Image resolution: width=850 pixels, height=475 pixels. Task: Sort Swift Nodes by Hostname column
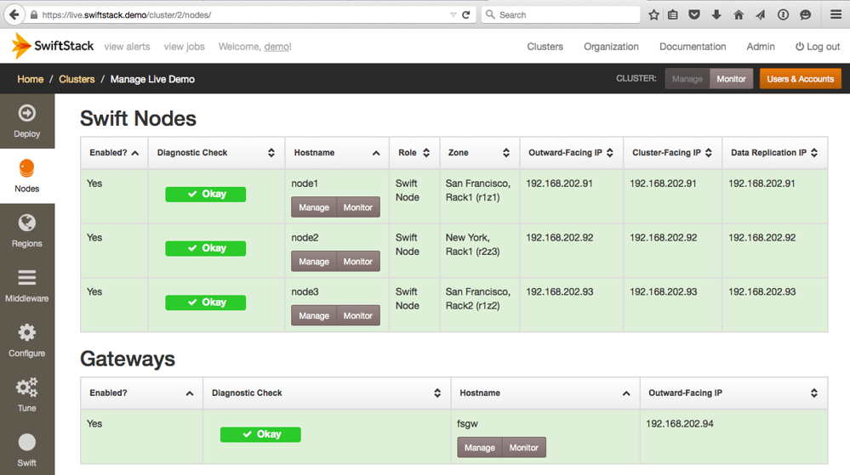click(337, 153)
